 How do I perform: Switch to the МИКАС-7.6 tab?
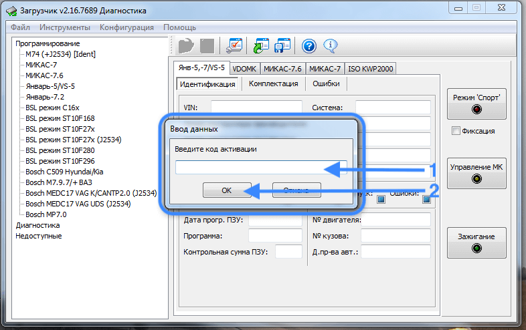pyautogui.click(x=282, y=69)
